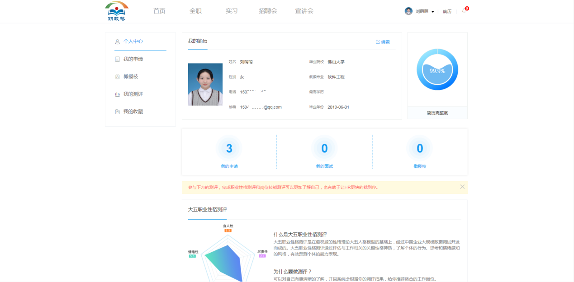Click the 我的收藏 folder icon
The height and width of the screenshot is (282, 574).
(118, 111)
